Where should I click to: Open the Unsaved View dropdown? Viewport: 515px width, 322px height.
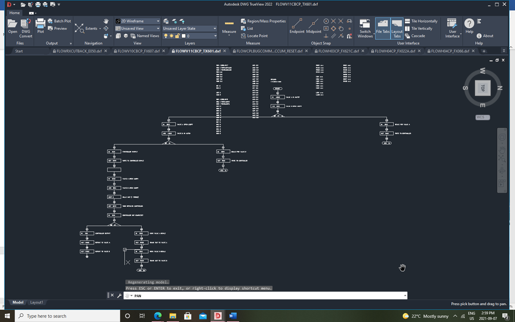point(158,29)
